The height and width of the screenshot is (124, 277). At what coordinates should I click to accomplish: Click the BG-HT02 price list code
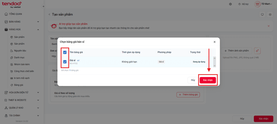(73, 63)
